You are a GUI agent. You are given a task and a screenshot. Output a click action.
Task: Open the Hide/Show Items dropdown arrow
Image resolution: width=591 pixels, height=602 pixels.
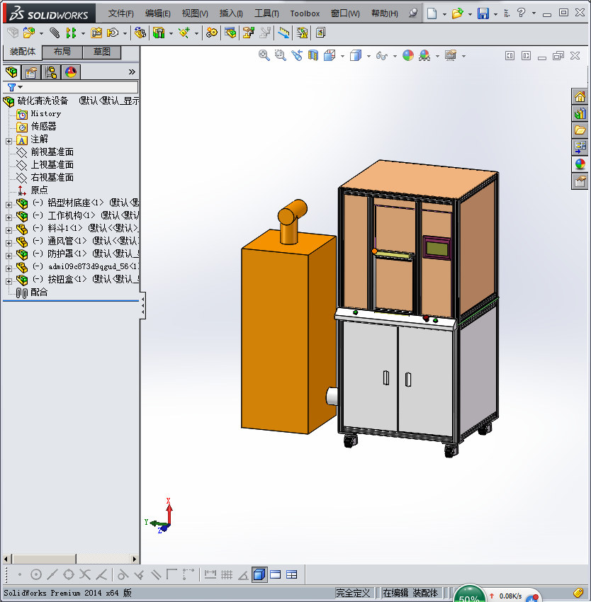tap(395, 57)
